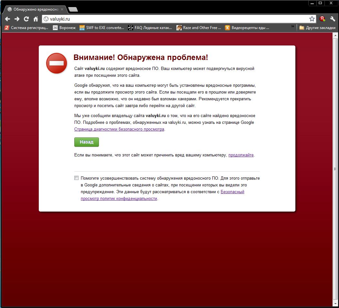Image resolution: width=339 pixels, height=308 pixels.
Task: Reload the page with the refresh icon
Action: [x=26, y=19]
